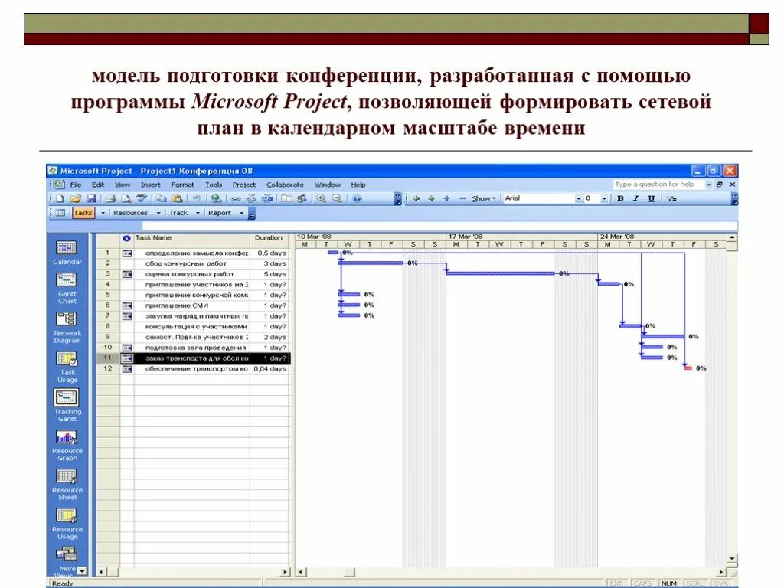Open the Resource Usage view
The height and width of the screenshot is (588, 784).
(x=67, y=524)
